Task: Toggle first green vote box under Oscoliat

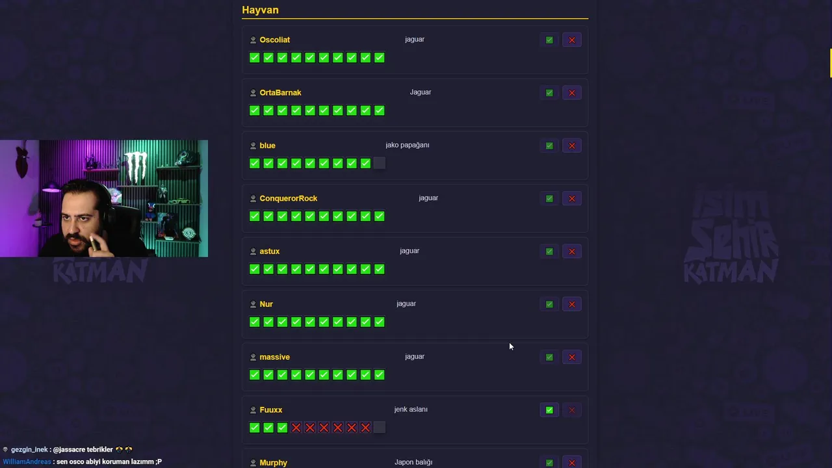Action: [x=255, y=58]
